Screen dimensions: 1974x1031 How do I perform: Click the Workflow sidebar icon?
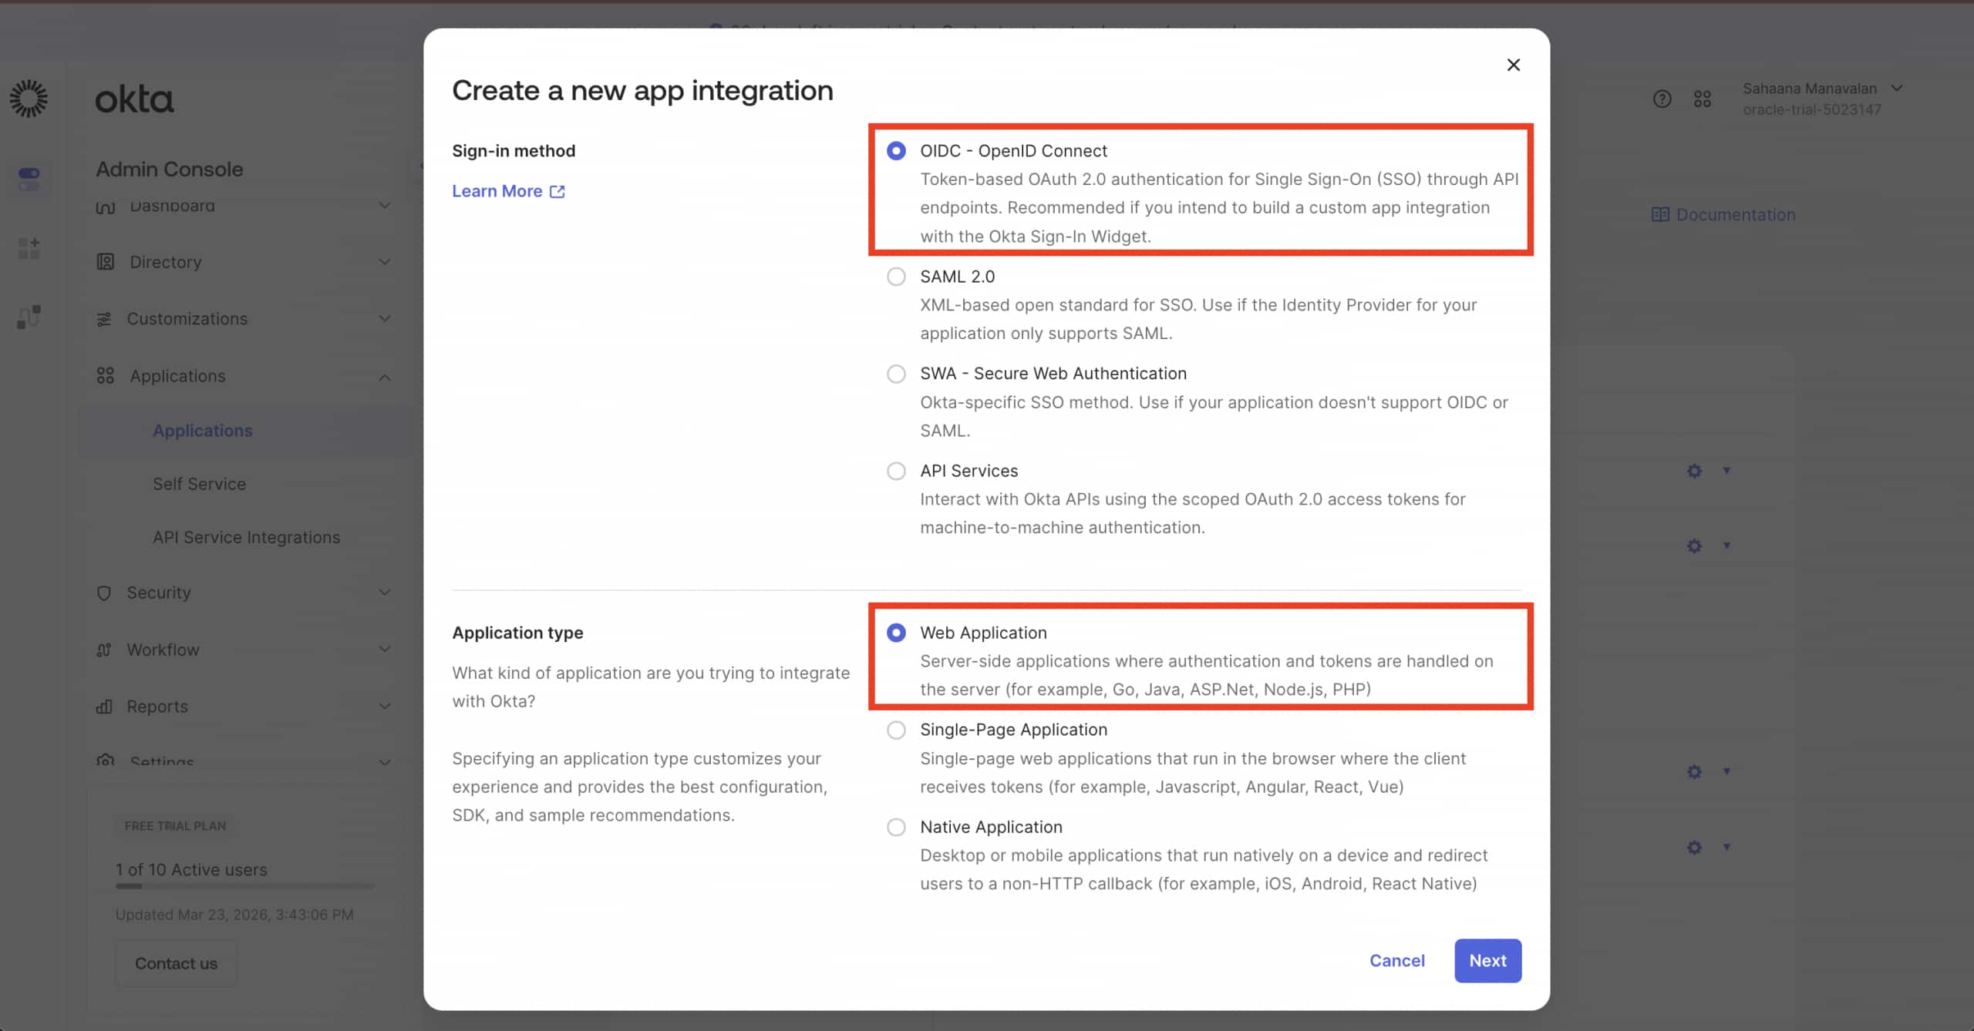pyautogui.click(x=106, y=650)
